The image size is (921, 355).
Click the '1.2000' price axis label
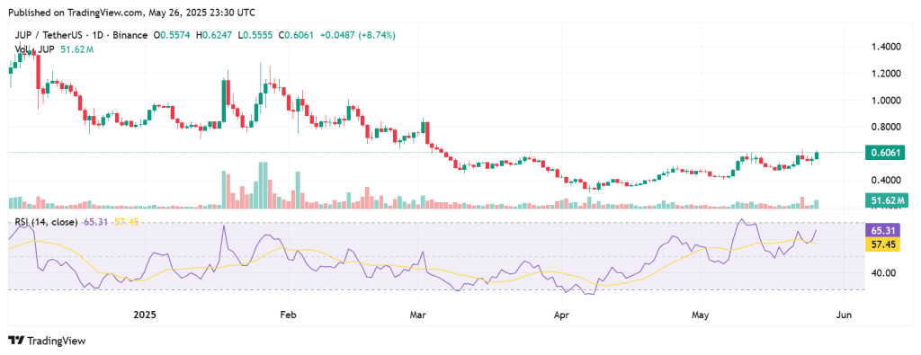tap(887, 74)
